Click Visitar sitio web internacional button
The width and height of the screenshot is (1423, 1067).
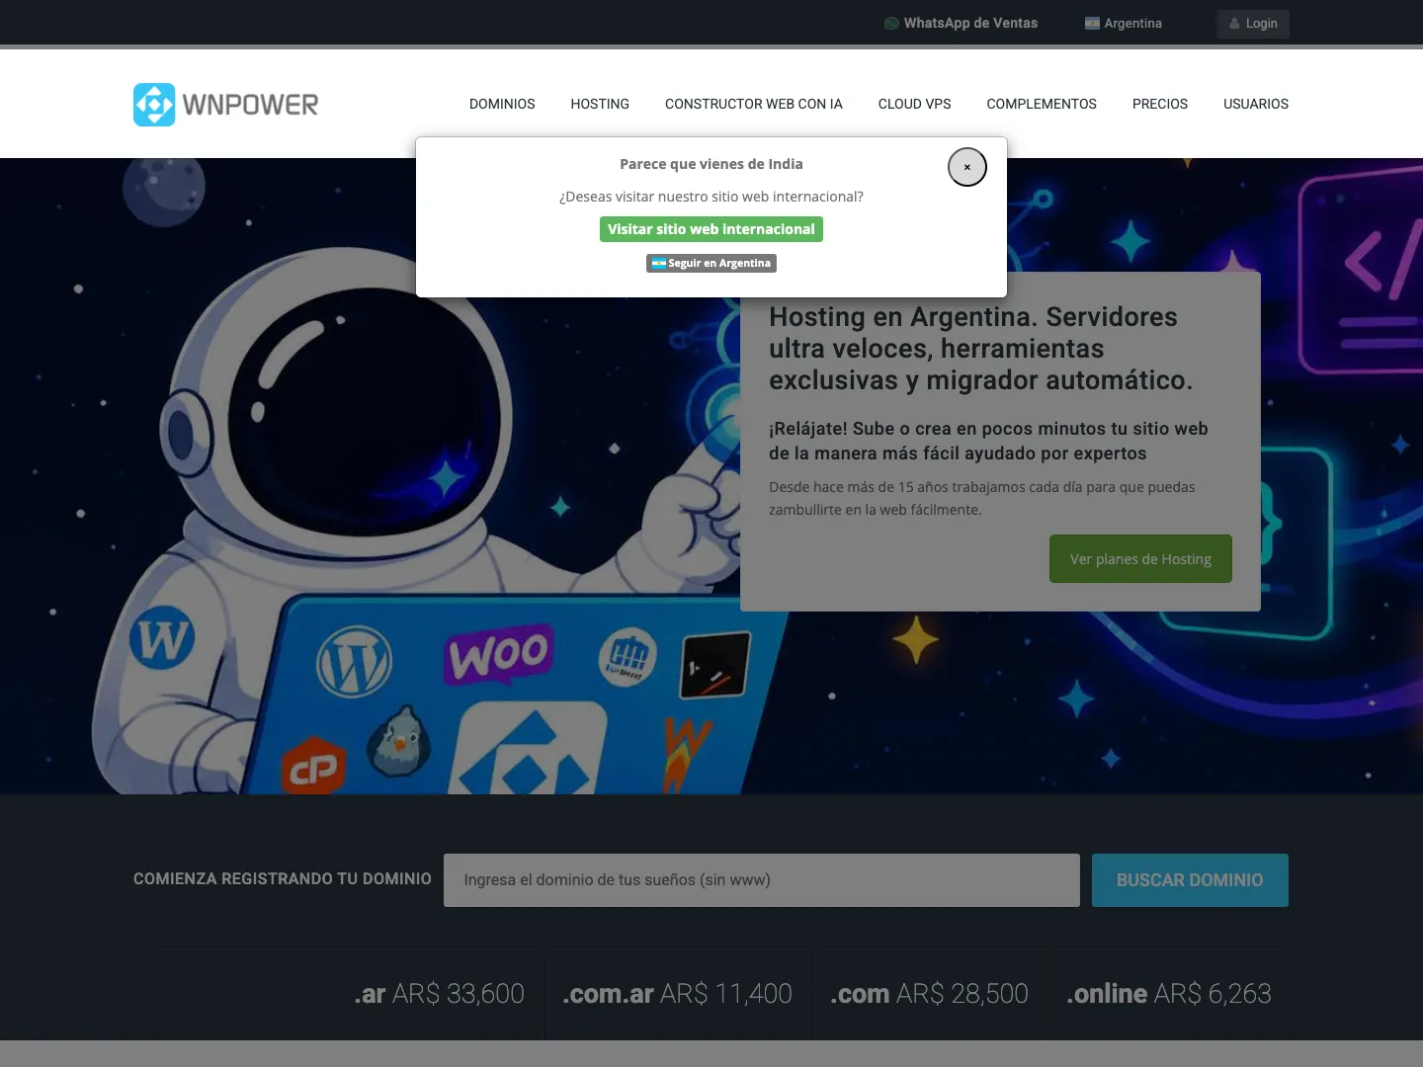711,229
